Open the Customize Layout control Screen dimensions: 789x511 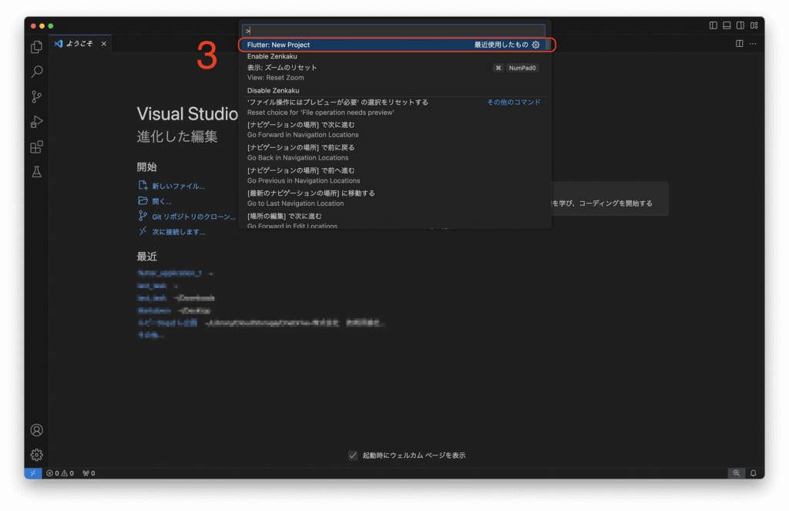pyautogui.click(x=754, y=25)
